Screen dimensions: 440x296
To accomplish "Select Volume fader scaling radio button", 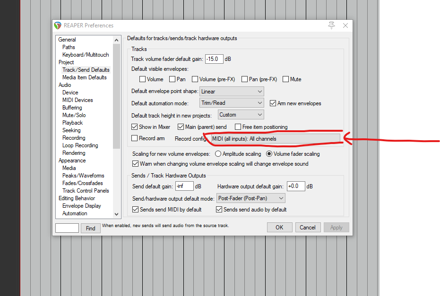I will [x=269, y=154].
